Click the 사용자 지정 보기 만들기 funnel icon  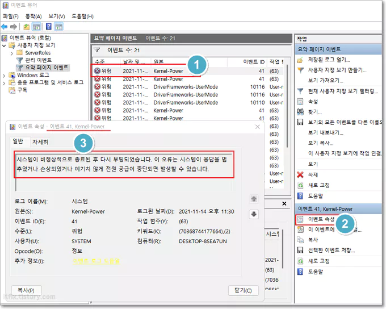tap(300, 70)
